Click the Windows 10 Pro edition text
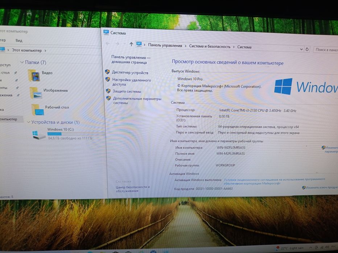338x253 pixels. [x=190, y=79]
